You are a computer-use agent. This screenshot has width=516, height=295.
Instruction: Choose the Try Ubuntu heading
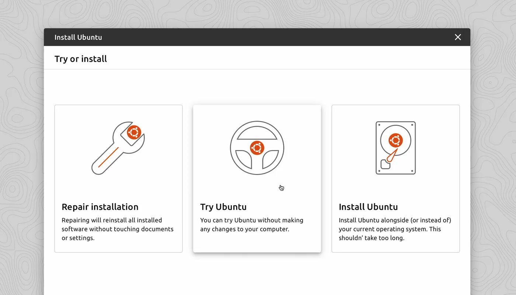pyautogui.click(x=223, y=207)
